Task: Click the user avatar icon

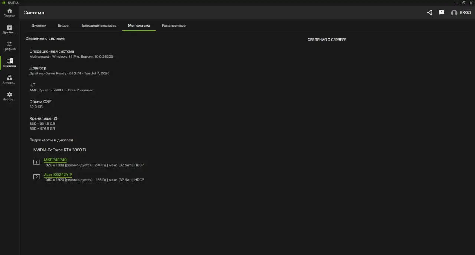Action: click(454, 13)
